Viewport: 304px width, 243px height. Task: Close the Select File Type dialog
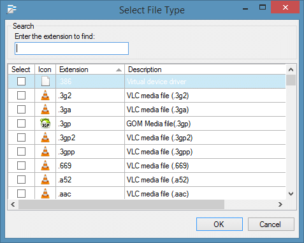(x=286, y=8)
